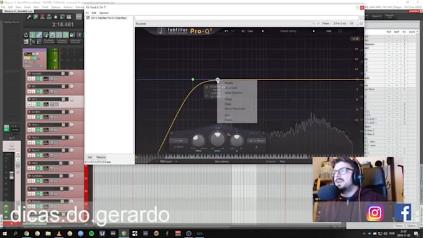The image size is (423, 238).
Task: Click the Copy button in Pro-Q 3
Action: click(x=250, y=31)
